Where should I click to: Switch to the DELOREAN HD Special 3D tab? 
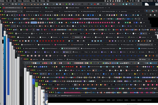click(51, 48)
